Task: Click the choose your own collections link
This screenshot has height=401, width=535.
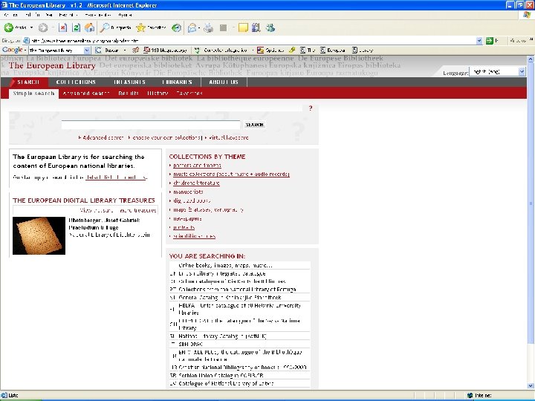Action: point(166,137)
